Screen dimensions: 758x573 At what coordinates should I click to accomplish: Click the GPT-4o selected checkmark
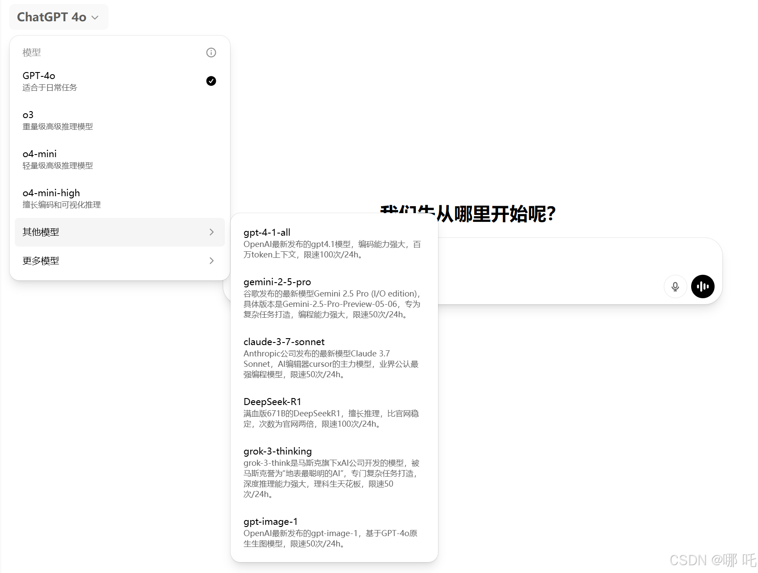pyautogui.click(x=211, y=81)
